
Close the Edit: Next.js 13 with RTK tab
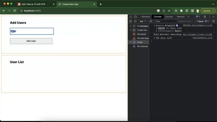click(54, 4)
